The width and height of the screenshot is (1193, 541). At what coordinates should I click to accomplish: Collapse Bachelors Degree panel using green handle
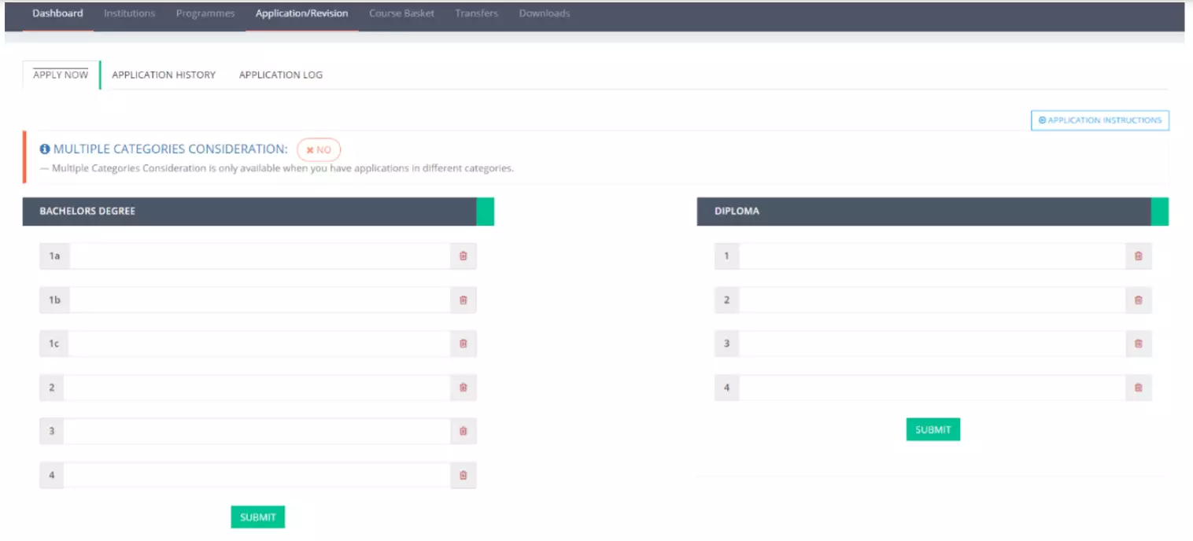click(485, 212)
